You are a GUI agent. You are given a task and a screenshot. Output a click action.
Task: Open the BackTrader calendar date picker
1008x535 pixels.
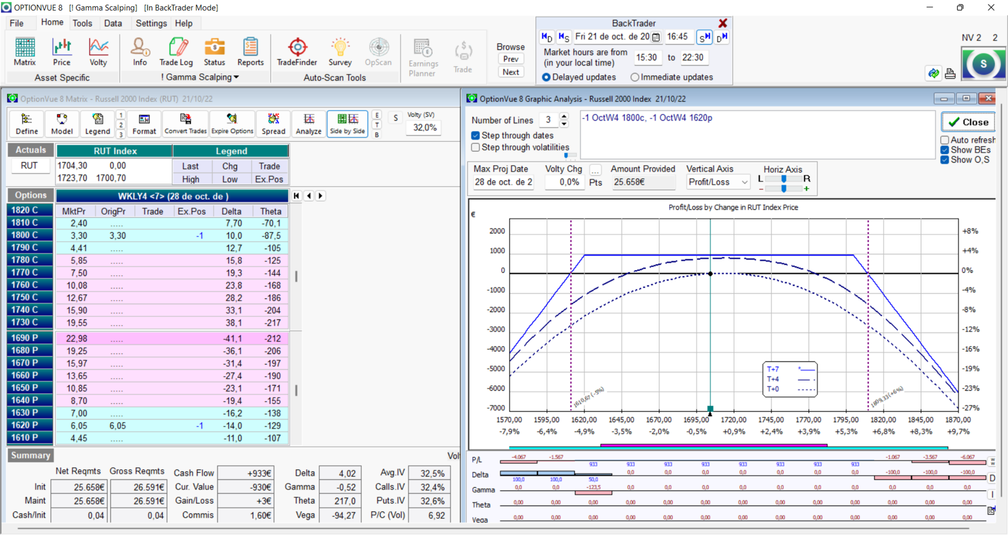pyautogui.click(x=656, y=37)
